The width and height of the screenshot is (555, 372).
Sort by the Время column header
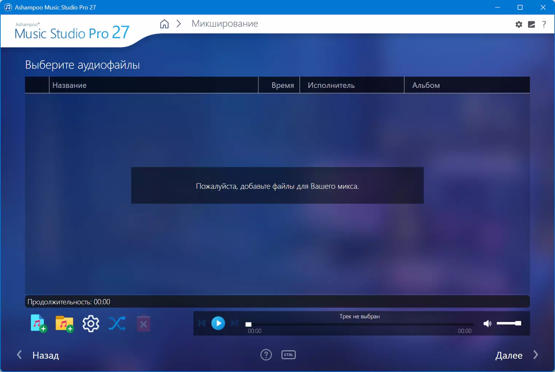click(279, 85)
